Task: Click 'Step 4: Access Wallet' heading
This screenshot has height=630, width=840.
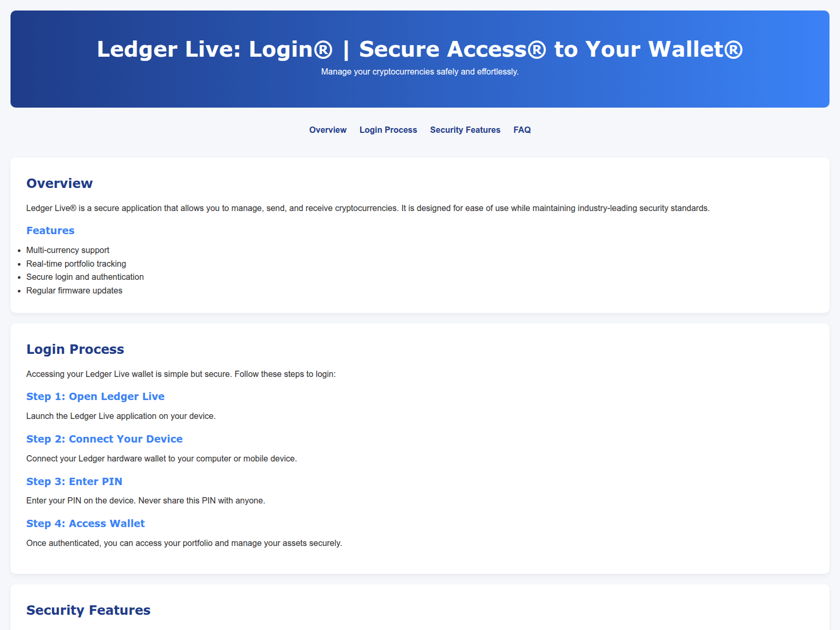Action: tap(86, 523)
